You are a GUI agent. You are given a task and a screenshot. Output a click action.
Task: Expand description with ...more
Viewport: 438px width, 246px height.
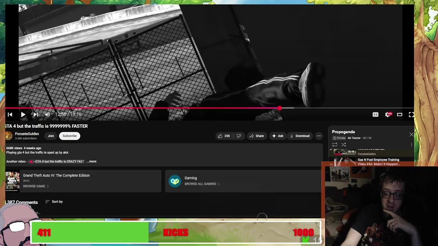92,161
